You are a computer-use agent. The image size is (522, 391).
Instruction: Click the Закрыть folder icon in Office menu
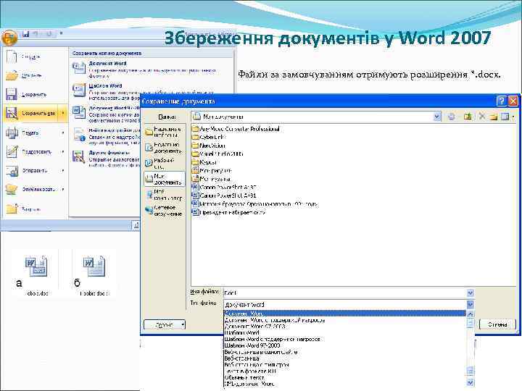(x=12, y=209)
